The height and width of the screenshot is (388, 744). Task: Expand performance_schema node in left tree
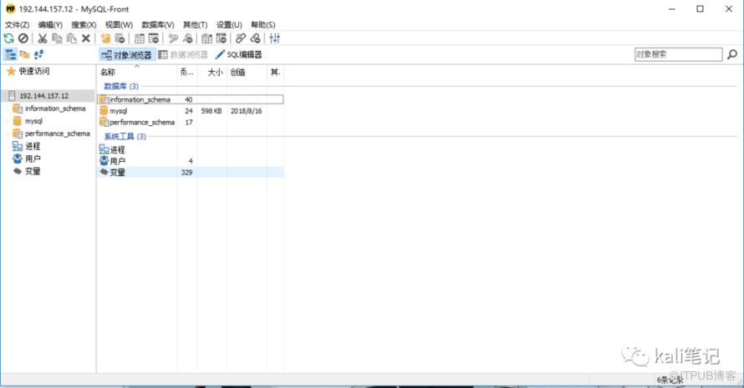(8, 134)
